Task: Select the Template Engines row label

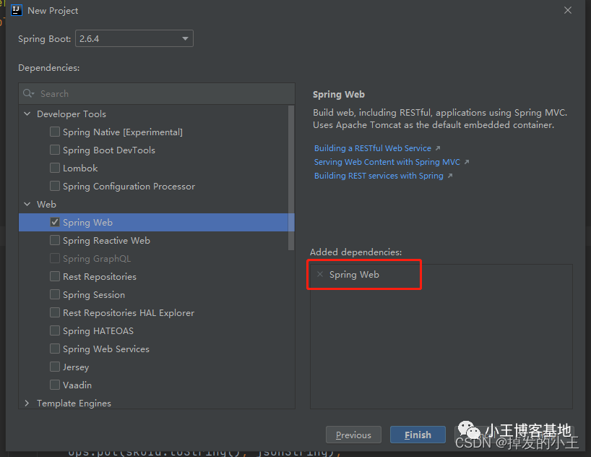Action: coord(74,403)
